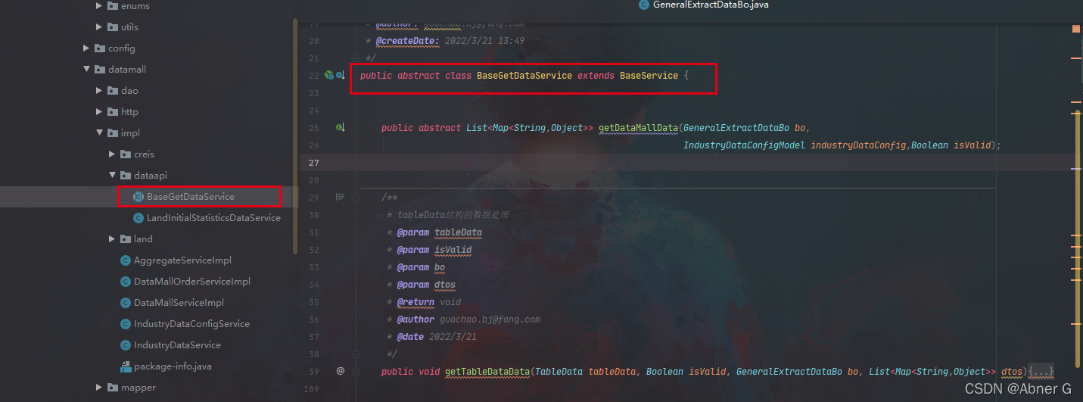This screenshot has height=402, width=1083.
Task: Select the http folder label
Action: pyautogui.click(x=129, y=112)
